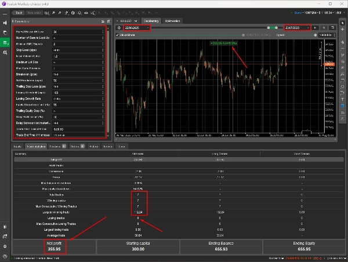
Task: Open the Events tab in the results panel
Action: click(108, 147)
